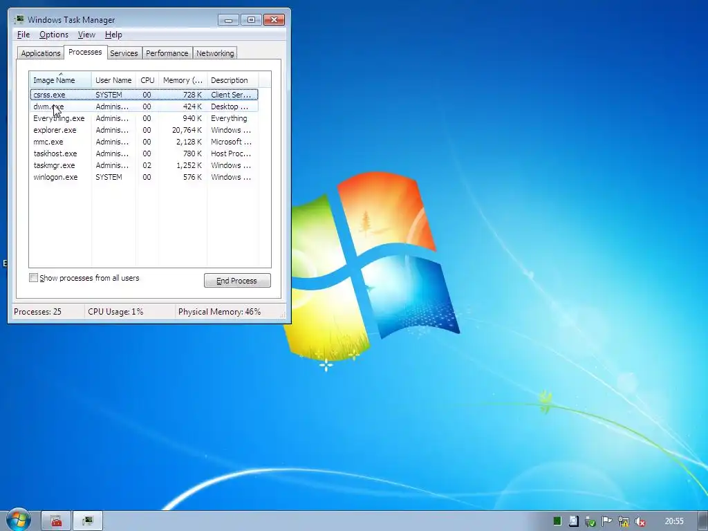Select the dwm.exe process

coord(144,106)
